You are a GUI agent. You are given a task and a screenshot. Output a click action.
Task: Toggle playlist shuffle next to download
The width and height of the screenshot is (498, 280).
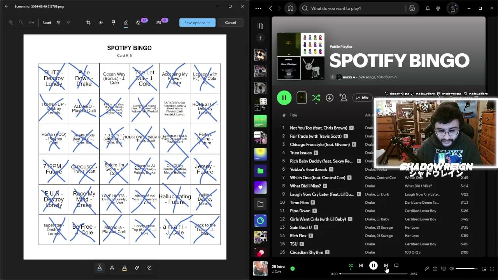[316, 98]
